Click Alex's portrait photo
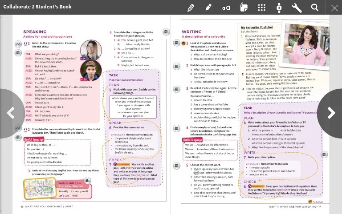This screenshot has height=214, width=342. coord(91,70)
